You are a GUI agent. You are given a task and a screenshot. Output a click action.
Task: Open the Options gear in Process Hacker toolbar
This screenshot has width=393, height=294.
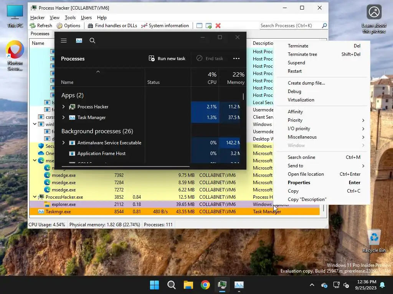coord(59,26)
